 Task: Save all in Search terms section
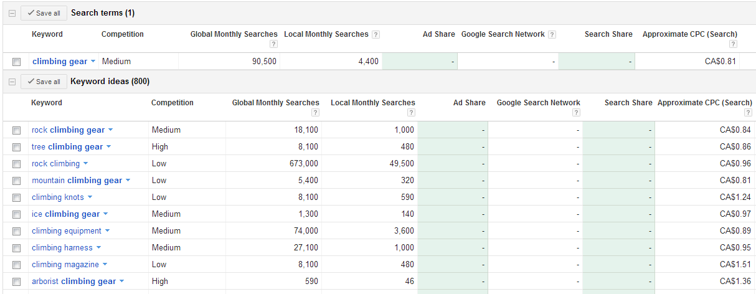[x=44, y=13]
